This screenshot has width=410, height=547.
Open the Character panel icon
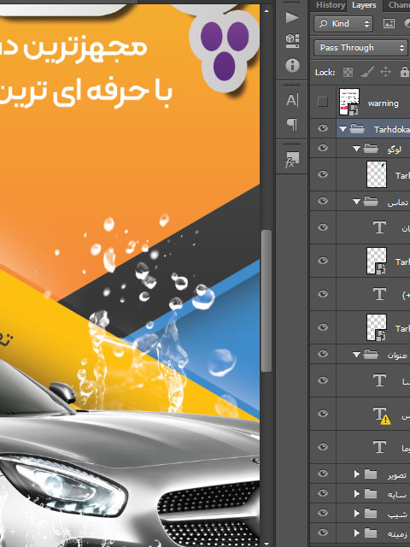click(x=292, y=101)
